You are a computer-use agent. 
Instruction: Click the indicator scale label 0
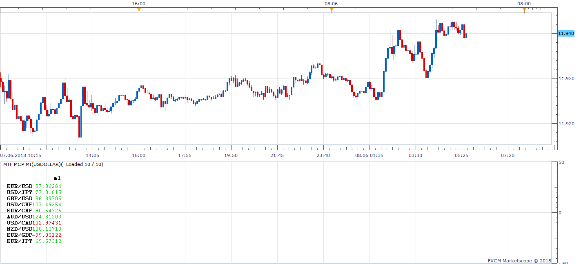tap(560, 213)
